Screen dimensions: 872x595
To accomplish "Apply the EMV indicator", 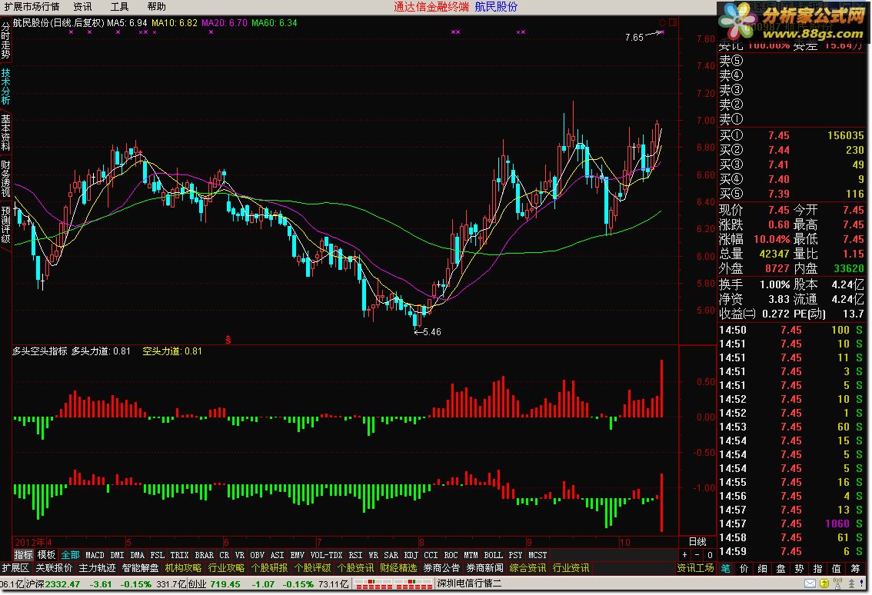I will point(297,555).
